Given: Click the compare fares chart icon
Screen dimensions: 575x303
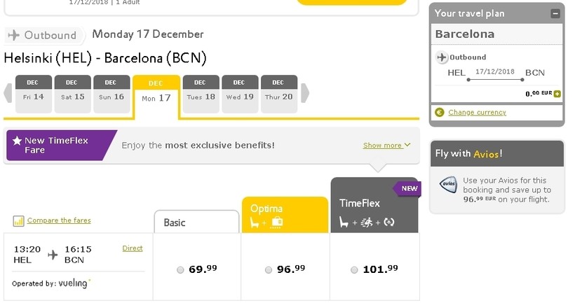Looking at the screenshot, I should coord(18,221).
